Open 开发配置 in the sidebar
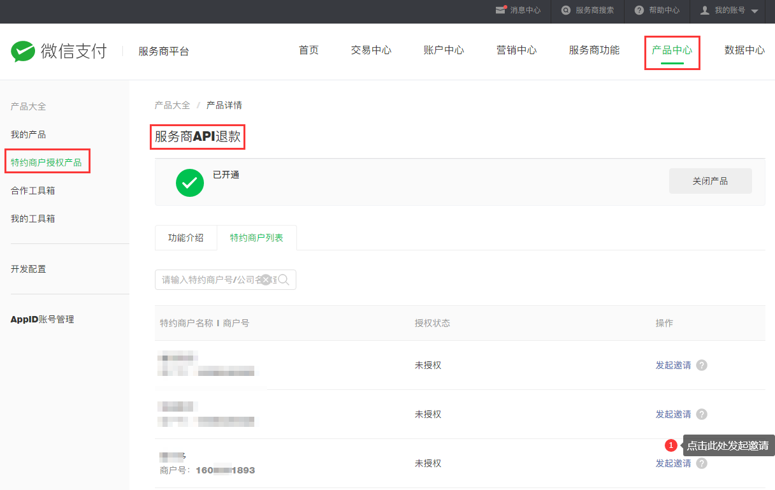 pos(28,269)
